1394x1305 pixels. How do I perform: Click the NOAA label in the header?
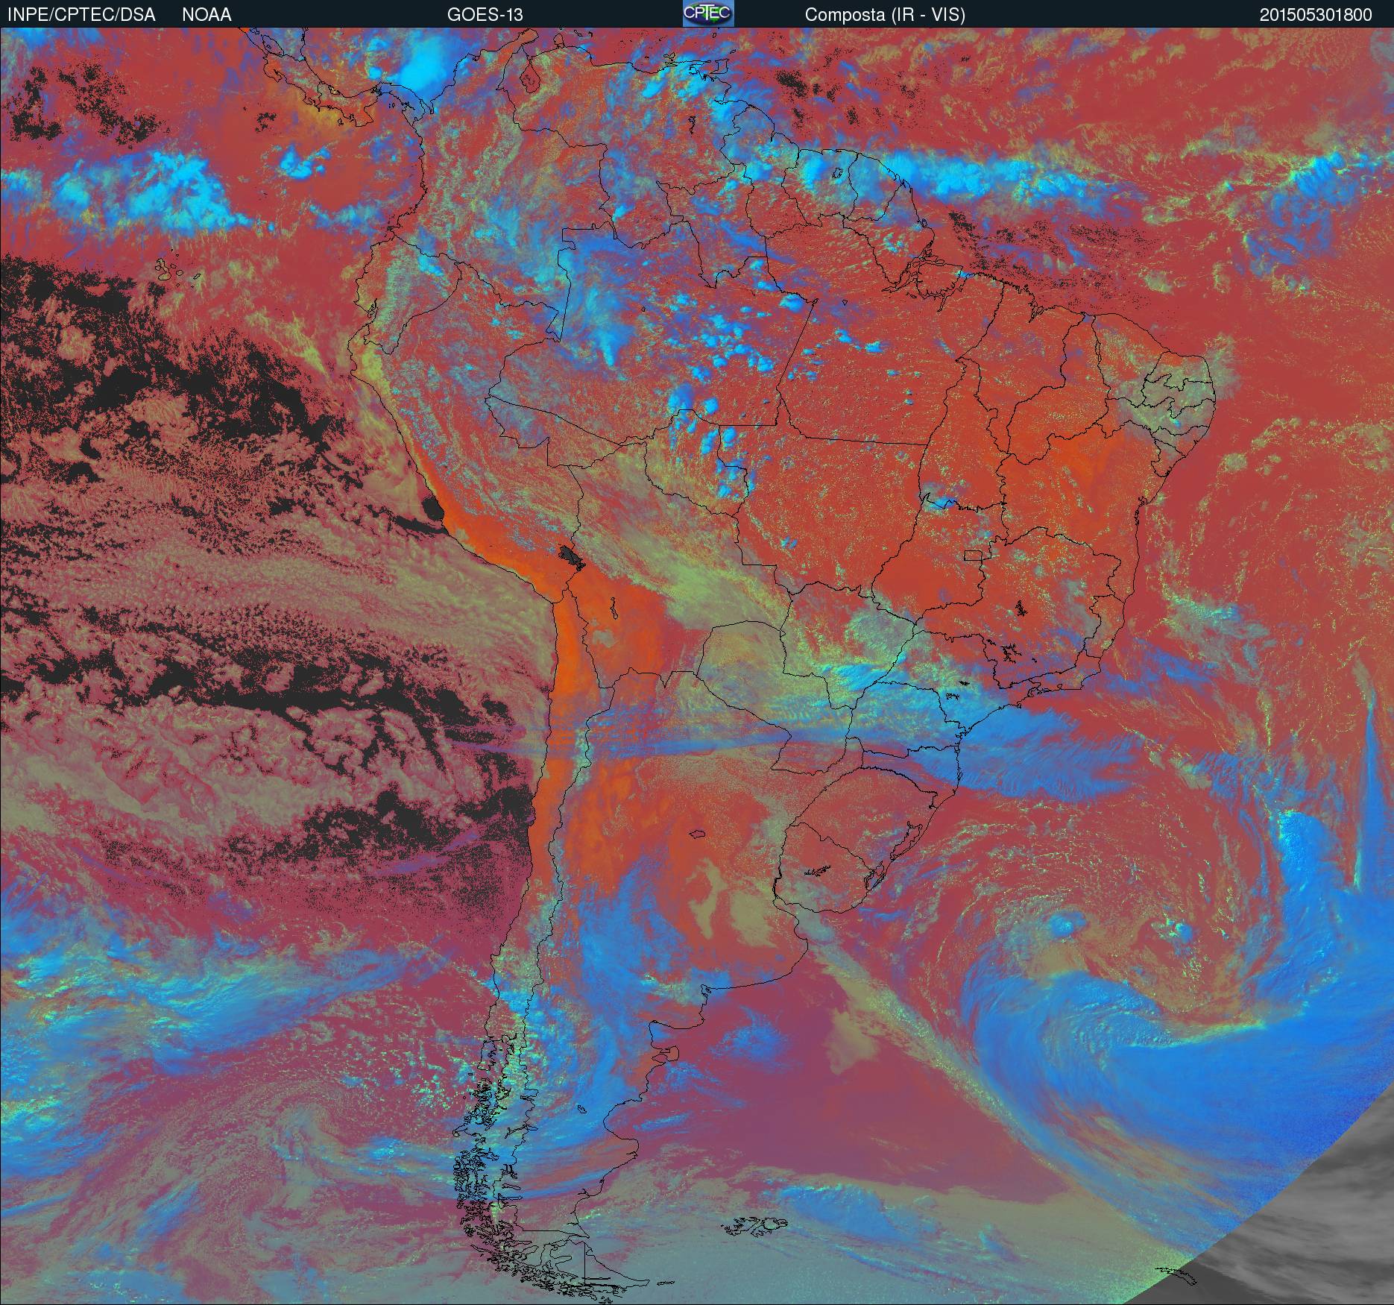206,15
